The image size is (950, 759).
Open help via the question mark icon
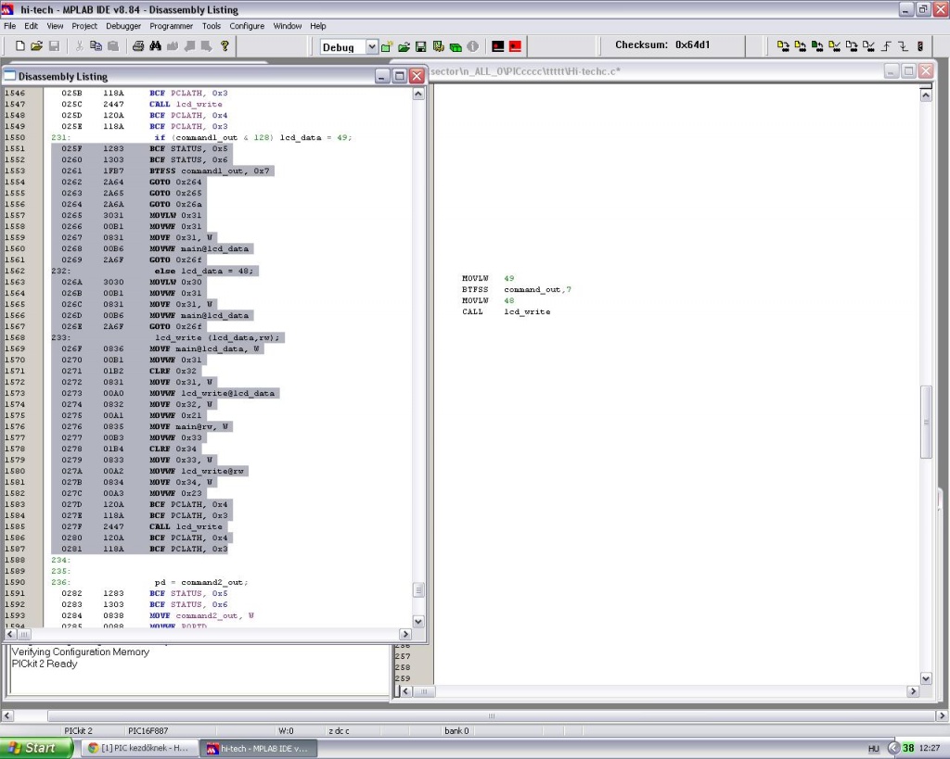click(225, 46)
